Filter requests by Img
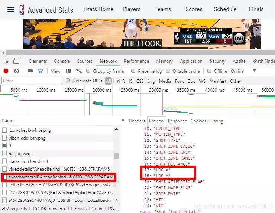 pyautogui.click(x=151, y=81)
